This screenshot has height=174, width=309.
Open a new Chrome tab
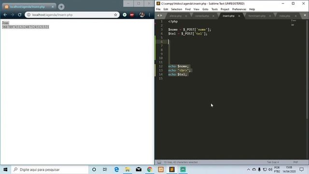61,7
